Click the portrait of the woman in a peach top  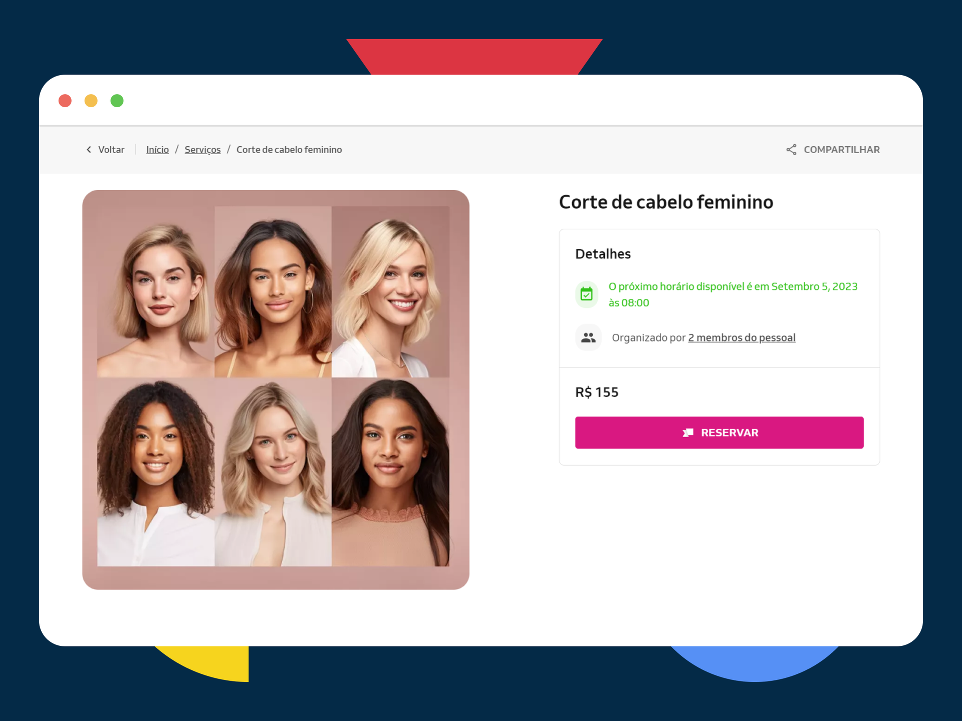click(x=390, y=472)
